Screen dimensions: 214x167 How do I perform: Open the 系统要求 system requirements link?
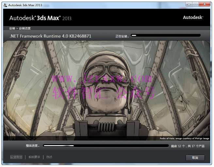point(34,157)
